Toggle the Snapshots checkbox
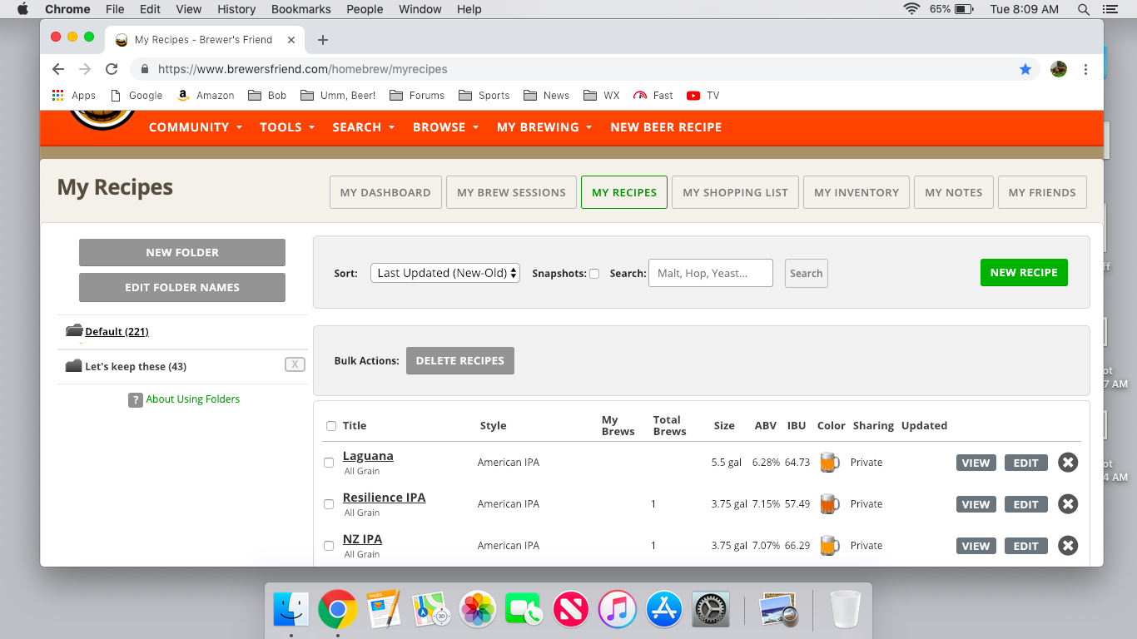 pos(594,274)
